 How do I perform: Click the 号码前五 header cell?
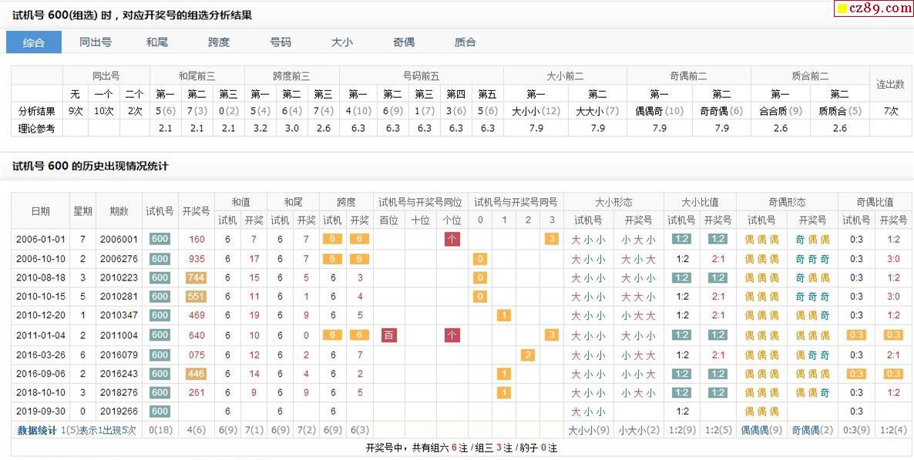coord(421,76)
